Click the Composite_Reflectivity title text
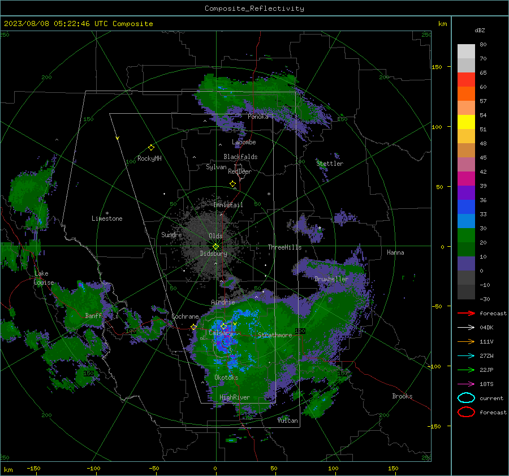Image resolution: width=509 pixels, height=476 pixels. (x=255, y=8)
